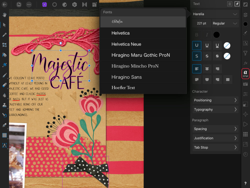Select the Pen tool
The height and width of the screenshot is (188, 250).
[4, 125]
